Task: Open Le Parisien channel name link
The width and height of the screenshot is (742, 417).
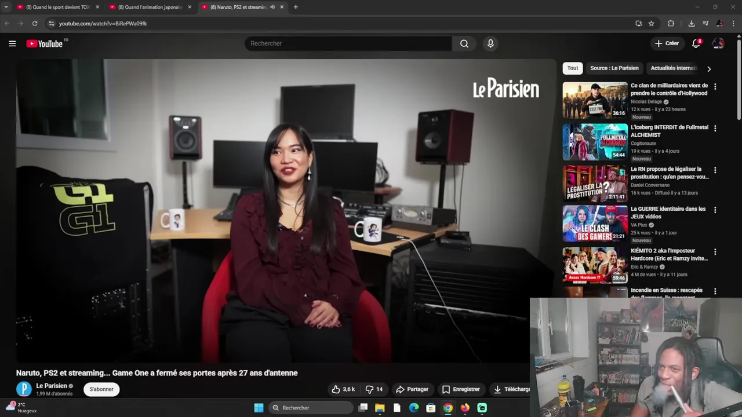Action: click(52, 386)
